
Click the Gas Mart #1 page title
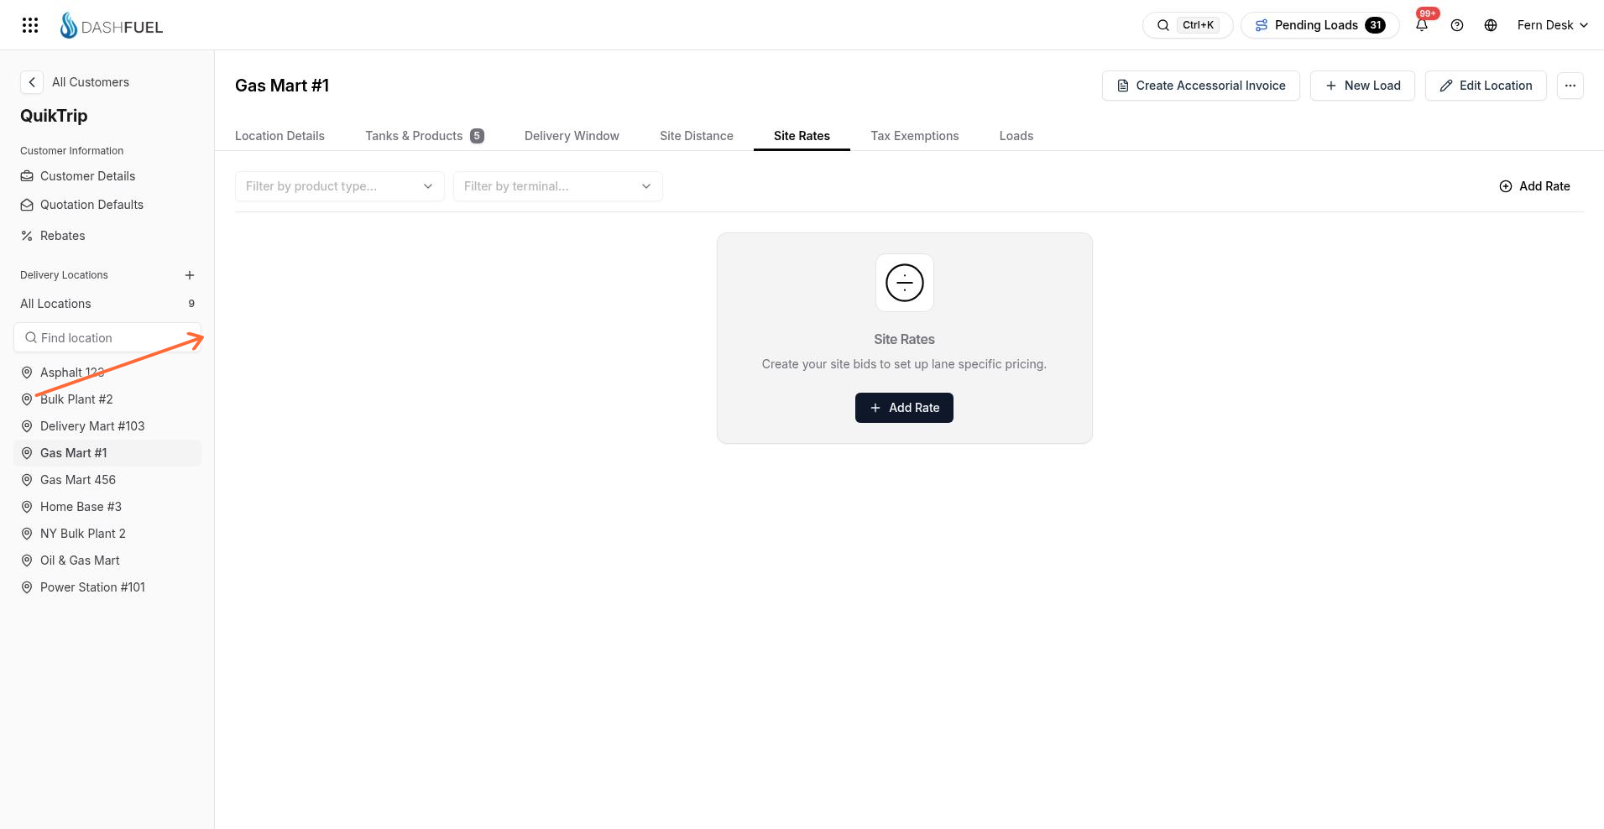tap(282, 86)
